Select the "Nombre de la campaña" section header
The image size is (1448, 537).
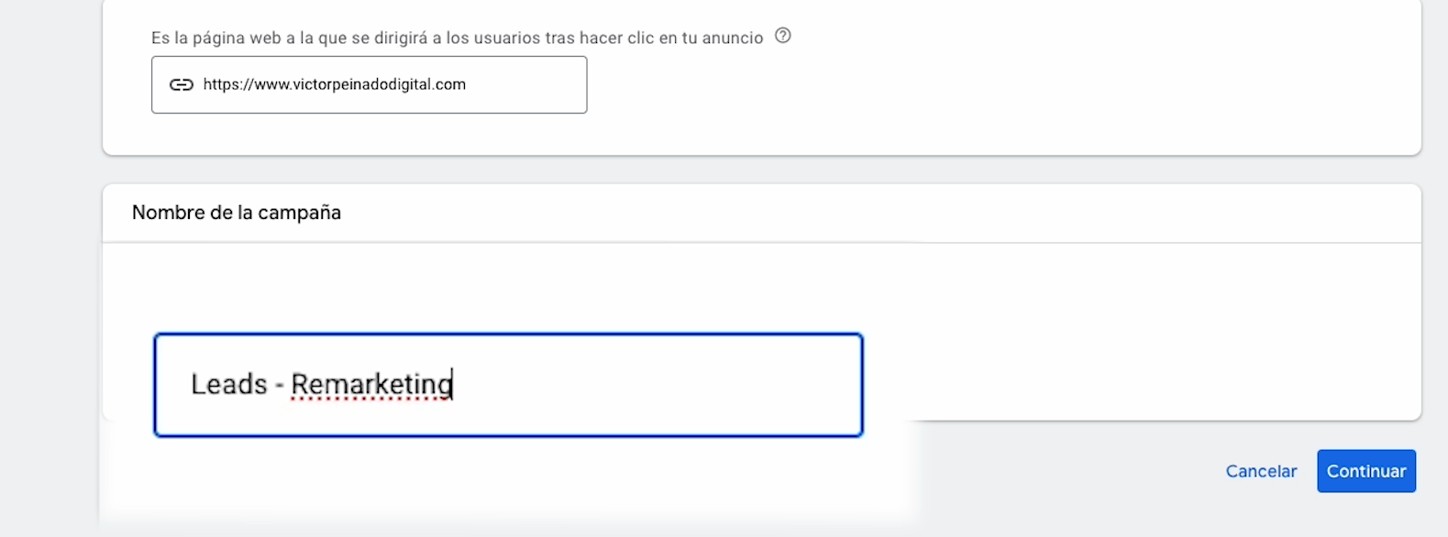pyautogui.click(x=236, y=213)
